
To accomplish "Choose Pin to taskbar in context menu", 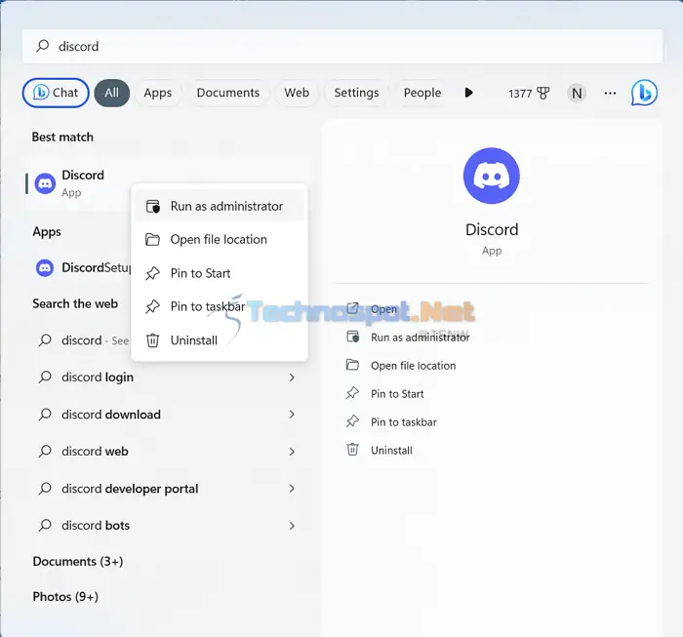I will coord(220,306).
